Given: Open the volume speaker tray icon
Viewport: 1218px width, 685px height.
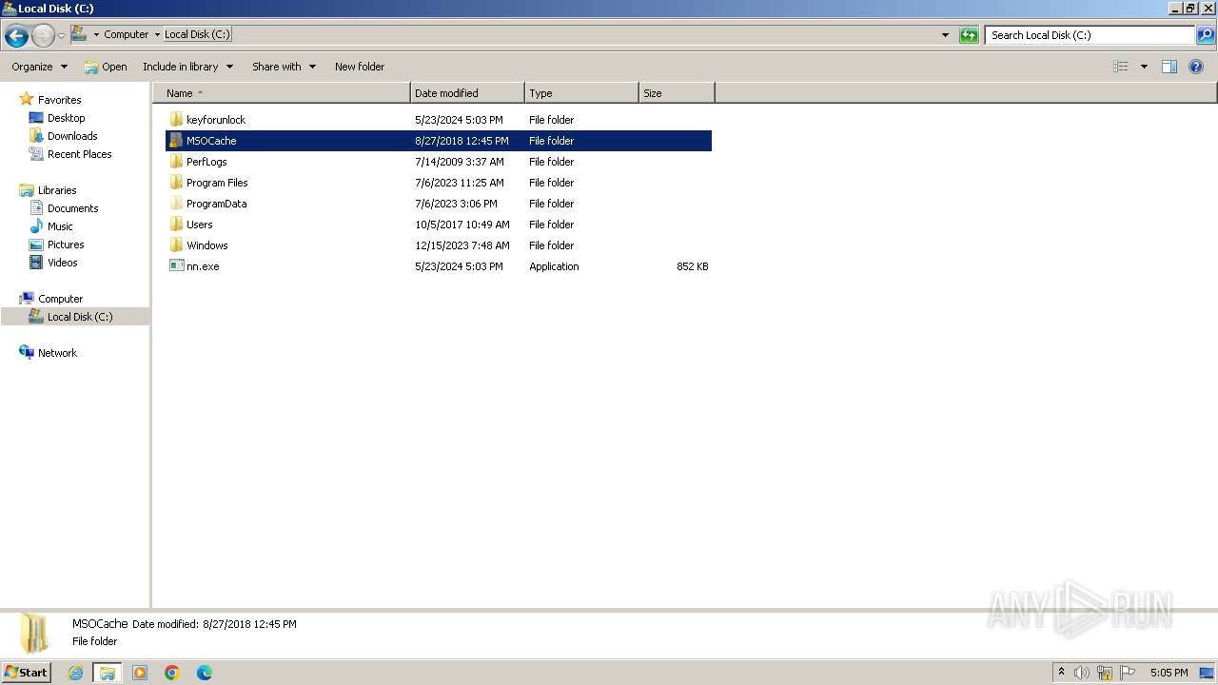Looking at the screenshot, I should [1082, 673].
